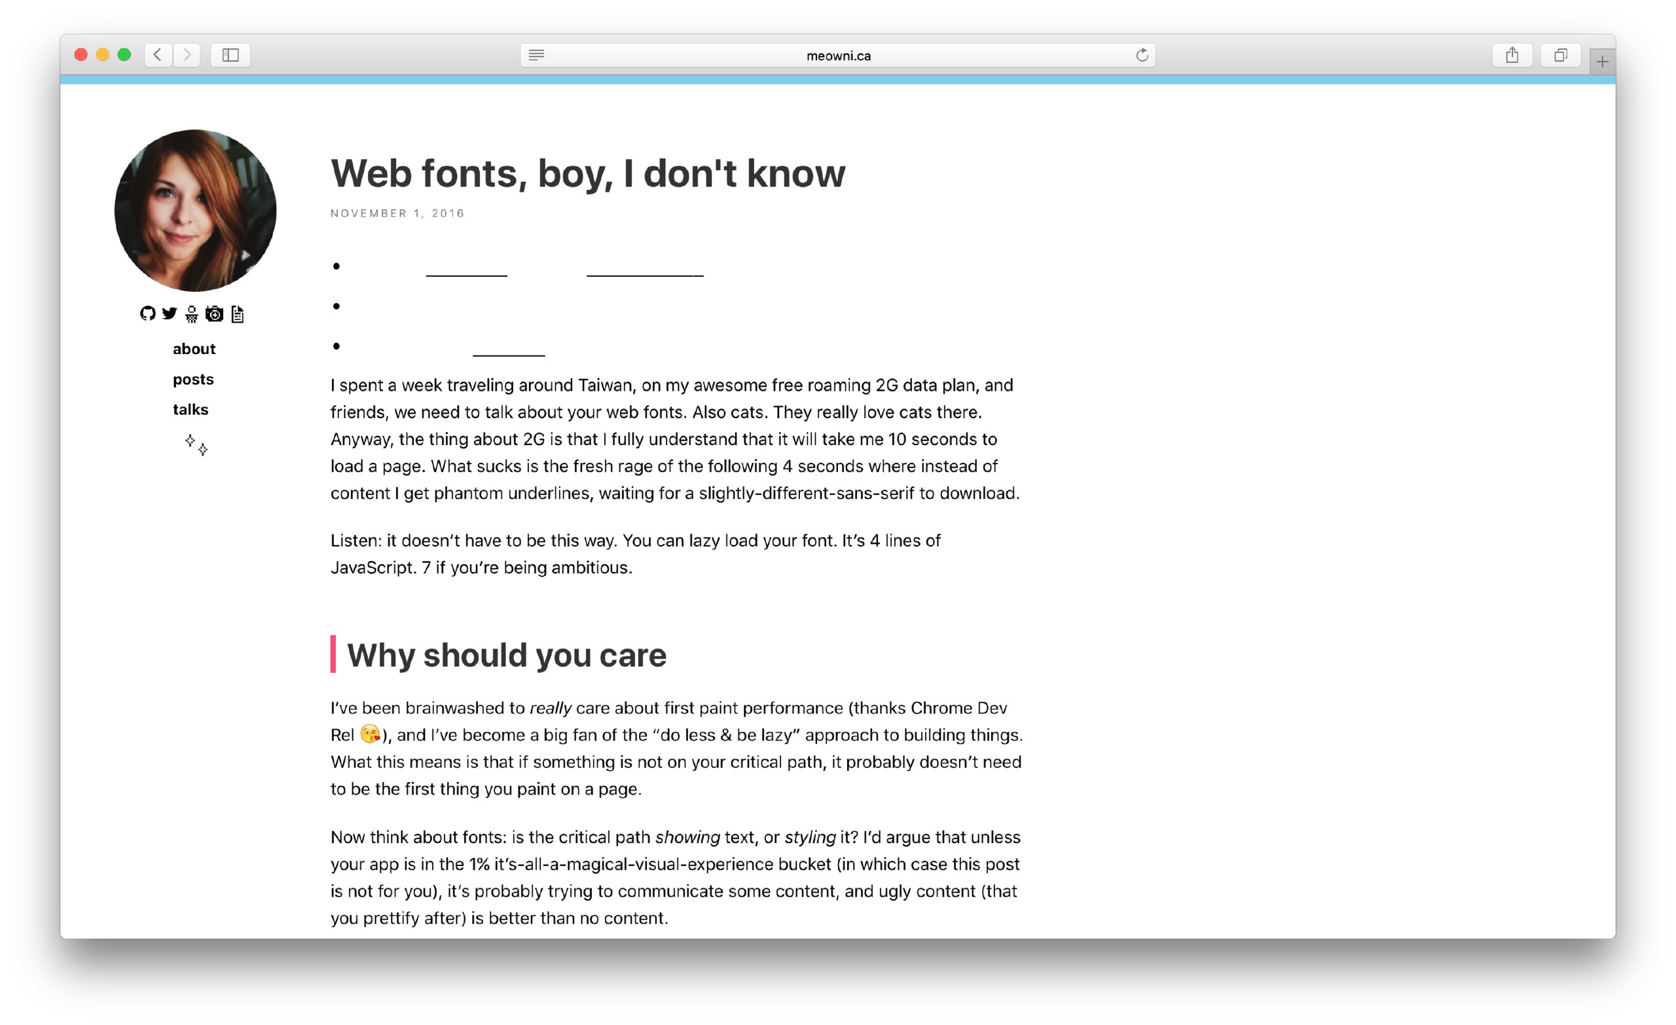Open the document page icon
Image resolution: width=1676 pixels, height=1025 pixels.
pos(238,314)
